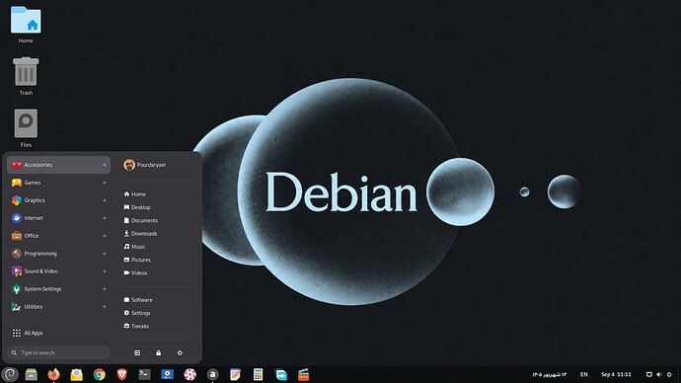Screen dimensions: 681x383
Task: Launch Firefox from the taskbar
Action: click(54, 374)
